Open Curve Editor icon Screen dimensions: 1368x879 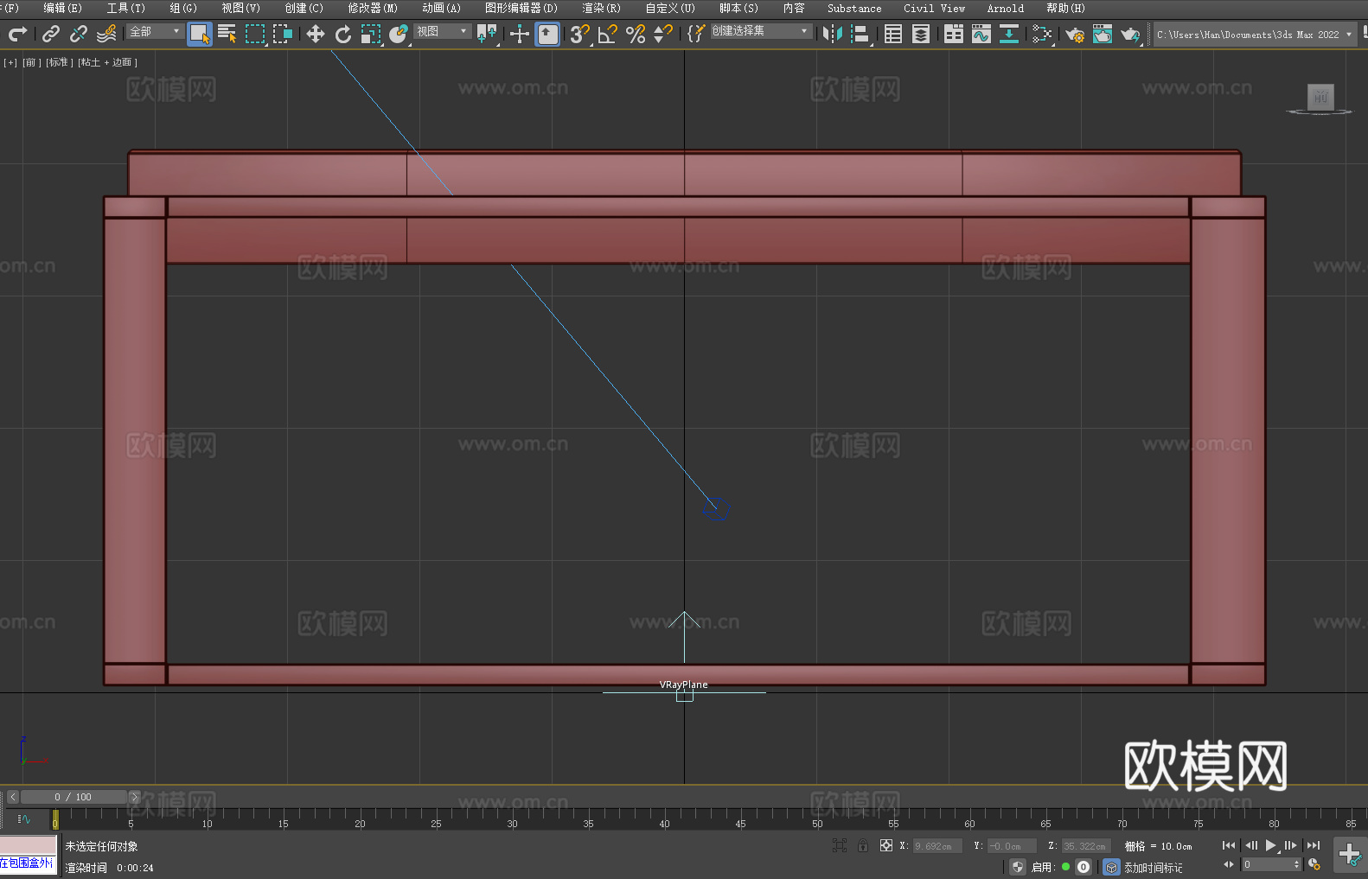tap(981, 34)
